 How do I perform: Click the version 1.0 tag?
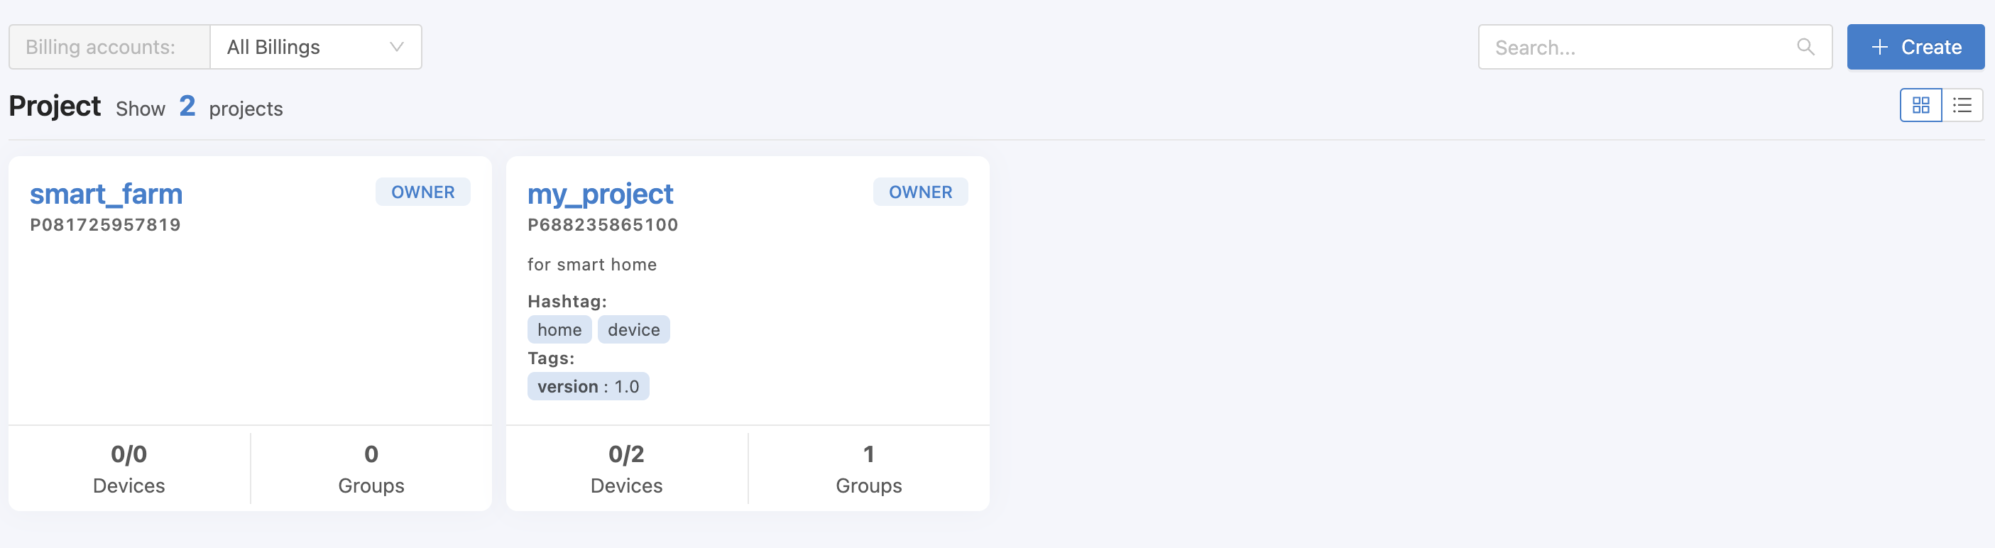click(588, 386)
